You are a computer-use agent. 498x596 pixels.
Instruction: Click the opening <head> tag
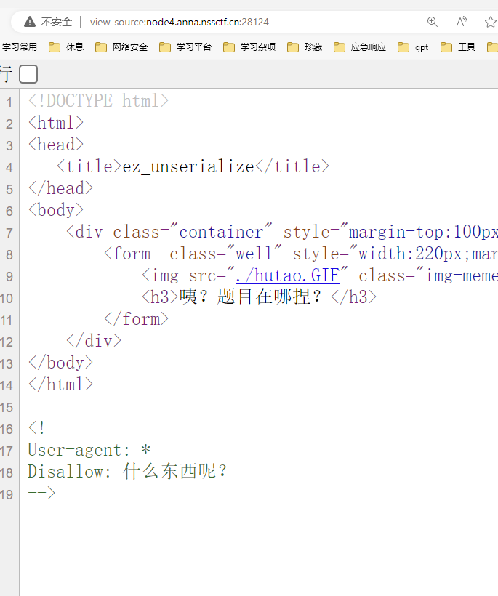55,145
